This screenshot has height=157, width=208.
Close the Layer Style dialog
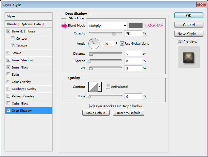coord(201,5)
